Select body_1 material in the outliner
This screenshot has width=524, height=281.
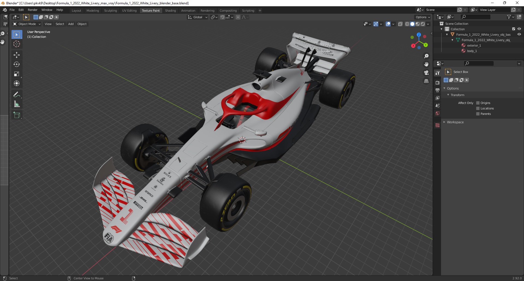(x=472, y=51)
